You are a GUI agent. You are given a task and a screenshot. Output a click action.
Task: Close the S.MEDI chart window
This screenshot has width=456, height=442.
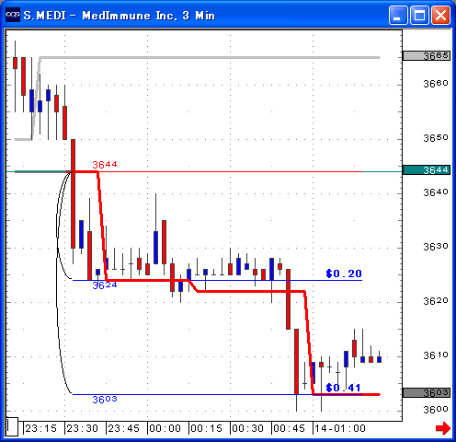[x=440, y=15]
